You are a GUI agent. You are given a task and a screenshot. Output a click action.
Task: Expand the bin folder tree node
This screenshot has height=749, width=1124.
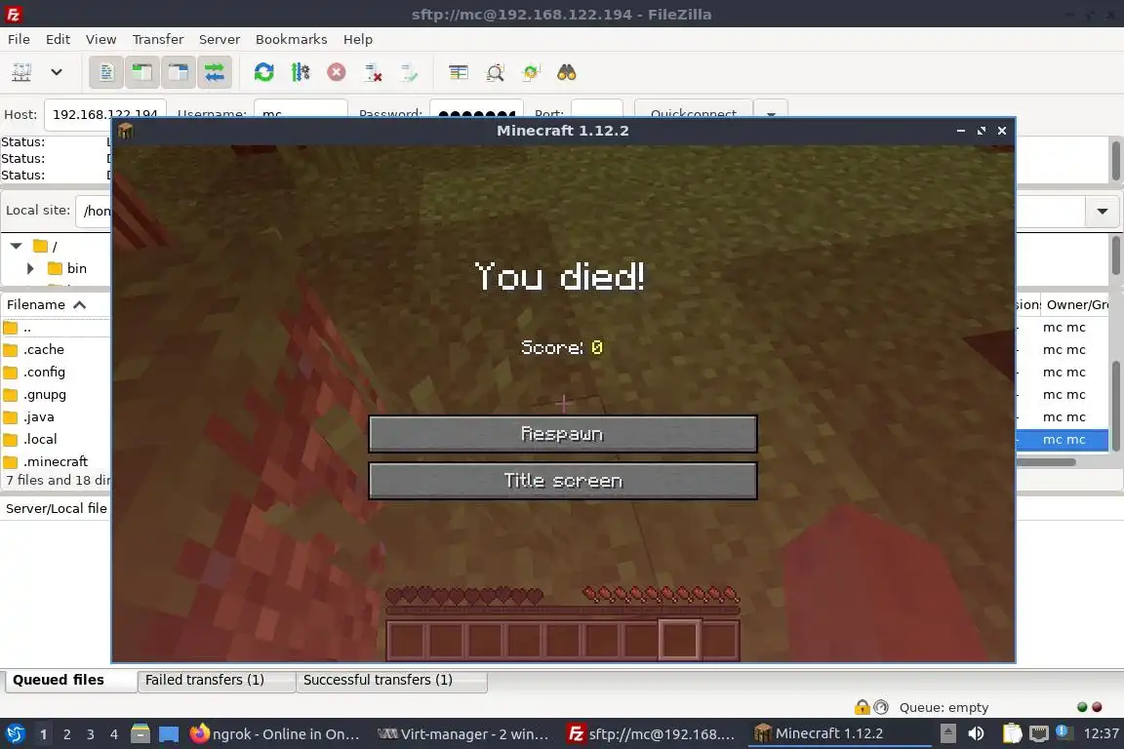[30, 268]
